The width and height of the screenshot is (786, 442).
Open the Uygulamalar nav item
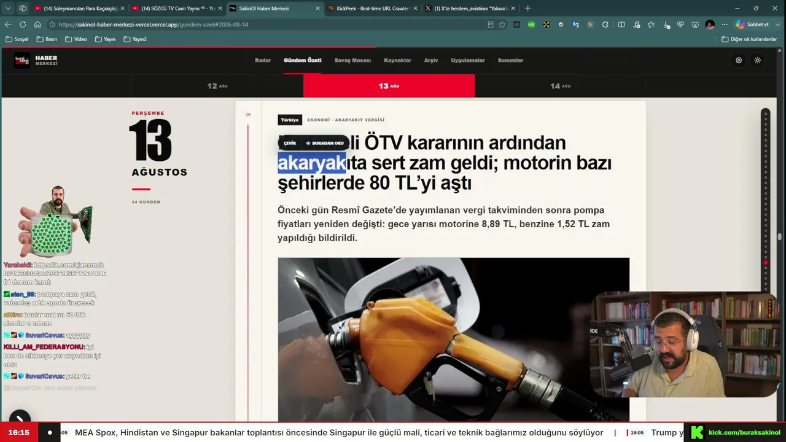(x=468, y=60)
